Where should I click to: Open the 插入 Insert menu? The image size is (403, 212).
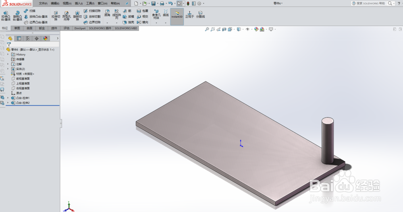79,4
